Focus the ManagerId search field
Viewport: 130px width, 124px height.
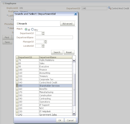pos(40,41)
